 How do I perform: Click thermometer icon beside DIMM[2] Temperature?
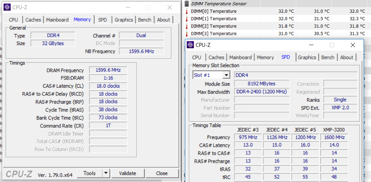186,26
